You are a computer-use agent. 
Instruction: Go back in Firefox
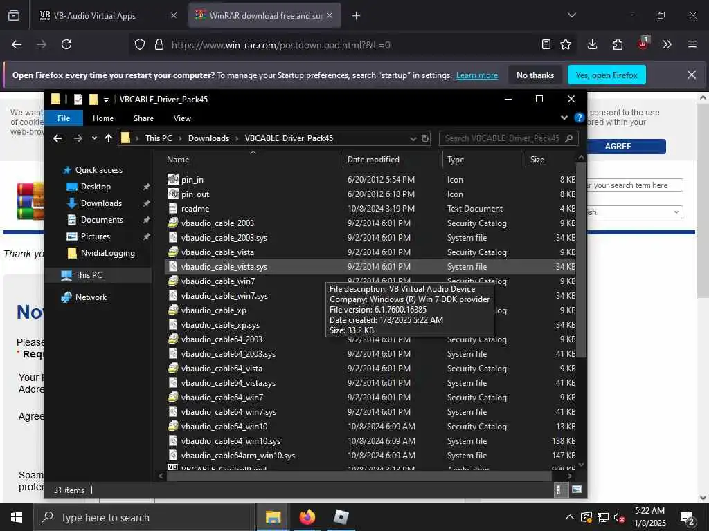pos(17,44)
